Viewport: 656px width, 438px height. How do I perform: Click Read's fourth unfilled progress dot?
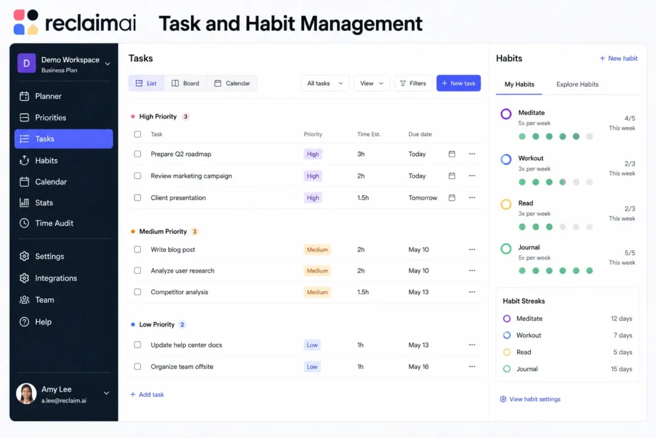[562, 227]
